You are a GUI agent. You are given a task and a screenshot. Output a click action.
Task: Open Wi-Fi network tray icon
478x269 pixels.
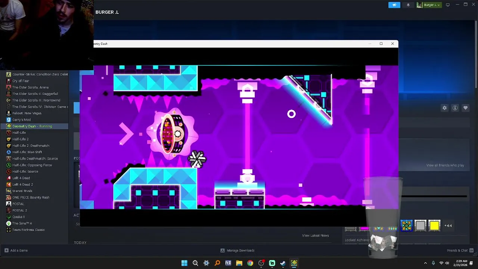pyautogui.click(x=441, y=263)
